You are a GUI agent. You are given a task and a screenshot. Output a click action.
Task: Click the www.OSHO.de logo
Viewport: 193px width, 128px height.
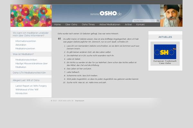click(x=106, y=13)
